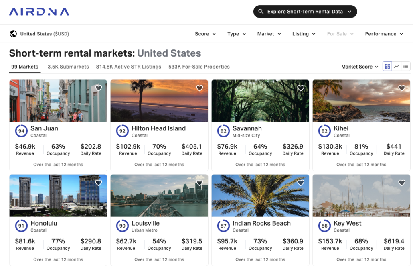Select the 814.8K Active STR Listings tab
413x269 pixels.
(129, 67)
